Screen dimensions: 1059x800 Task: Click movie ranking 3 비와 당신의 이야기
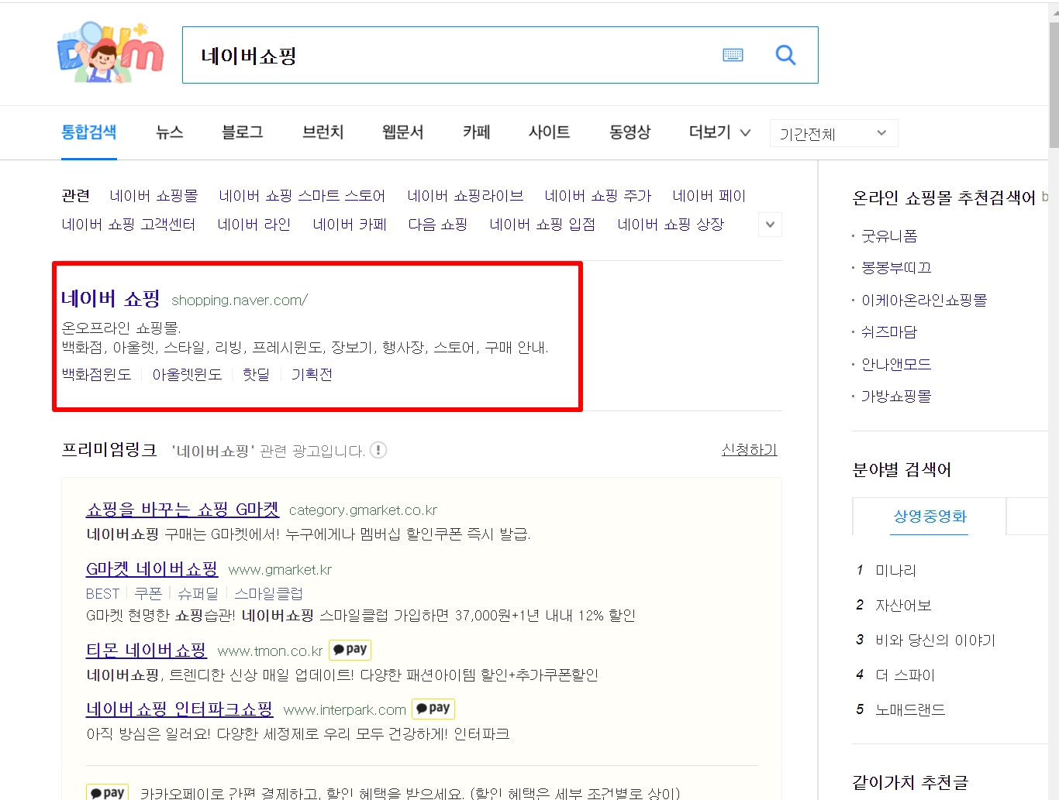935,640
